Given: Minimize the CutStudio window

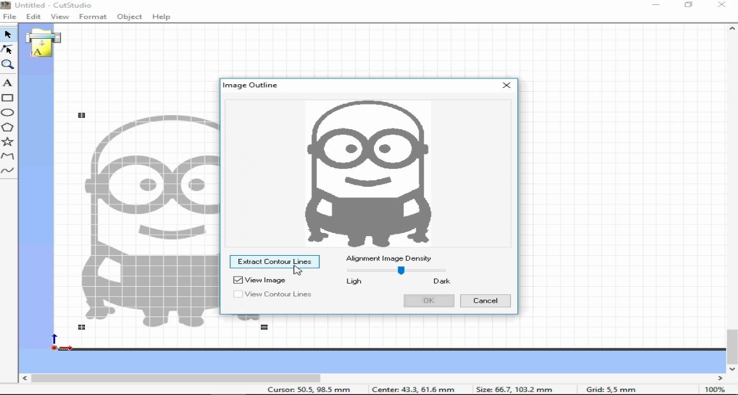Looking at the screenshot, I should point(656,4).
